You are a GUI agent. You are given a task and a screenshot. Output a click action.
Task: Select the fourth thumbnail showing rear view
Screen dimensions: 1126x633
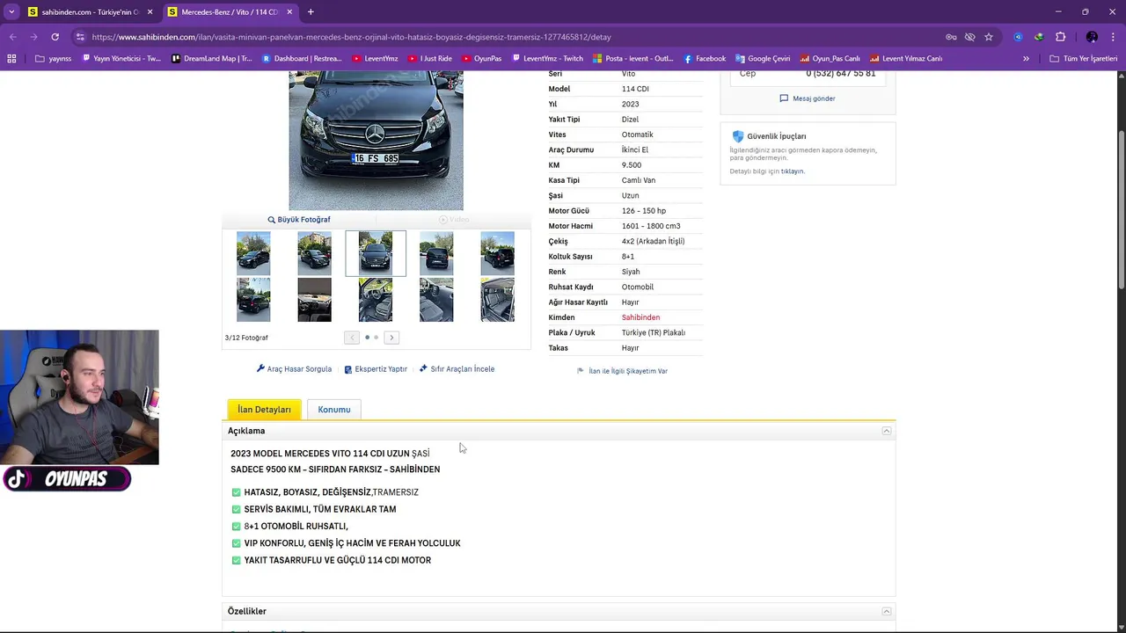click(436, 253)
